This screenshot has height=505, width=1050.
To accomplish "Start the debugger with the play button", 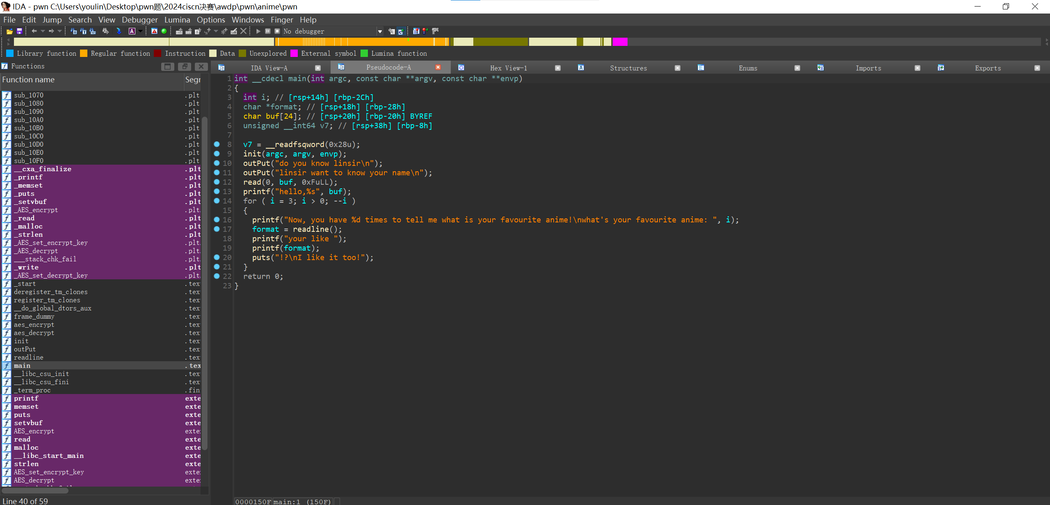I will (x=258, y=31).
